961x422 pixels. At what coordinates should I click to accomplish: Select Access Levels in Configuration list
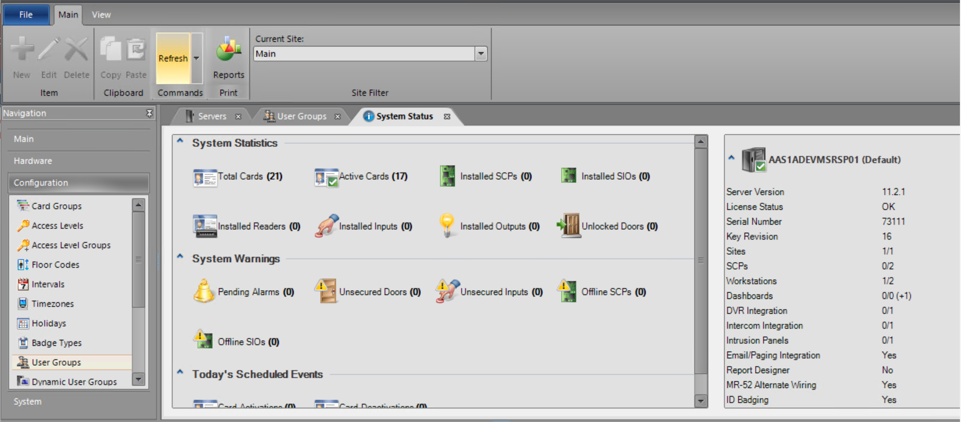pyautogui.click(x=57, y=226)
